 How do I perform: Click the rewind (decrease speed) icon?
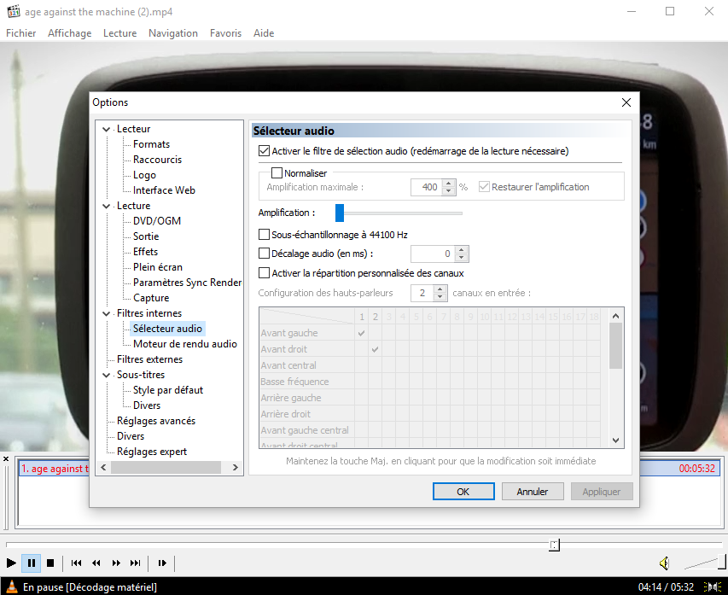pos(96,563)
